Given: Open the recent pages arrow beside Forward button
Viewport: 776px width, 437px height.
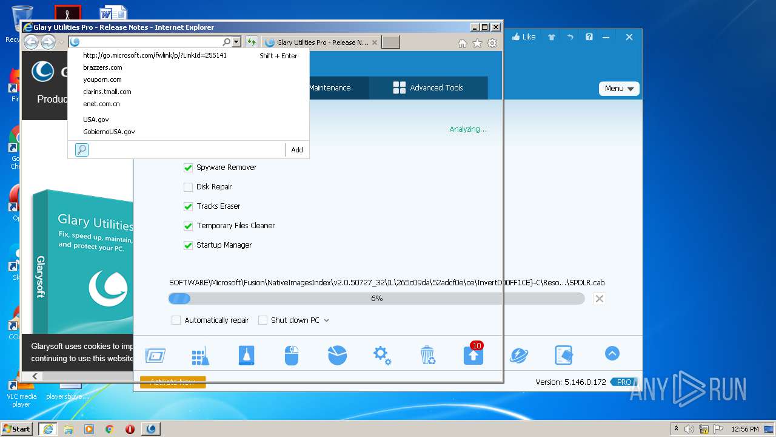Looking at the screenshot, I should (x=62, y=42).
